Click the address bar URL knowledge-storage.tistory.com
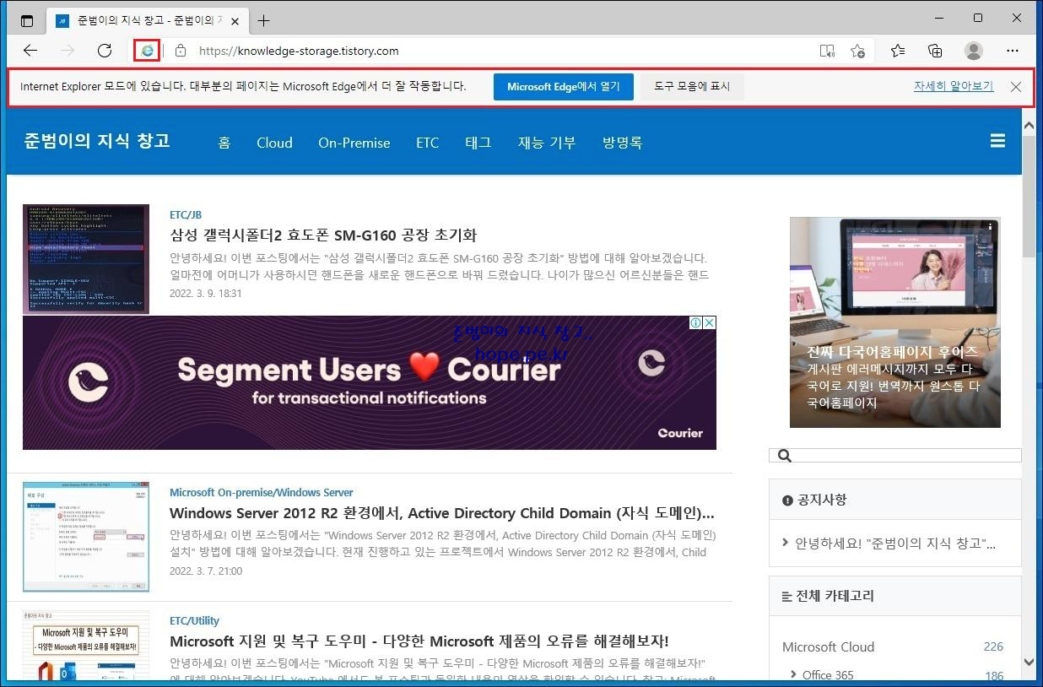 (299, 51)
